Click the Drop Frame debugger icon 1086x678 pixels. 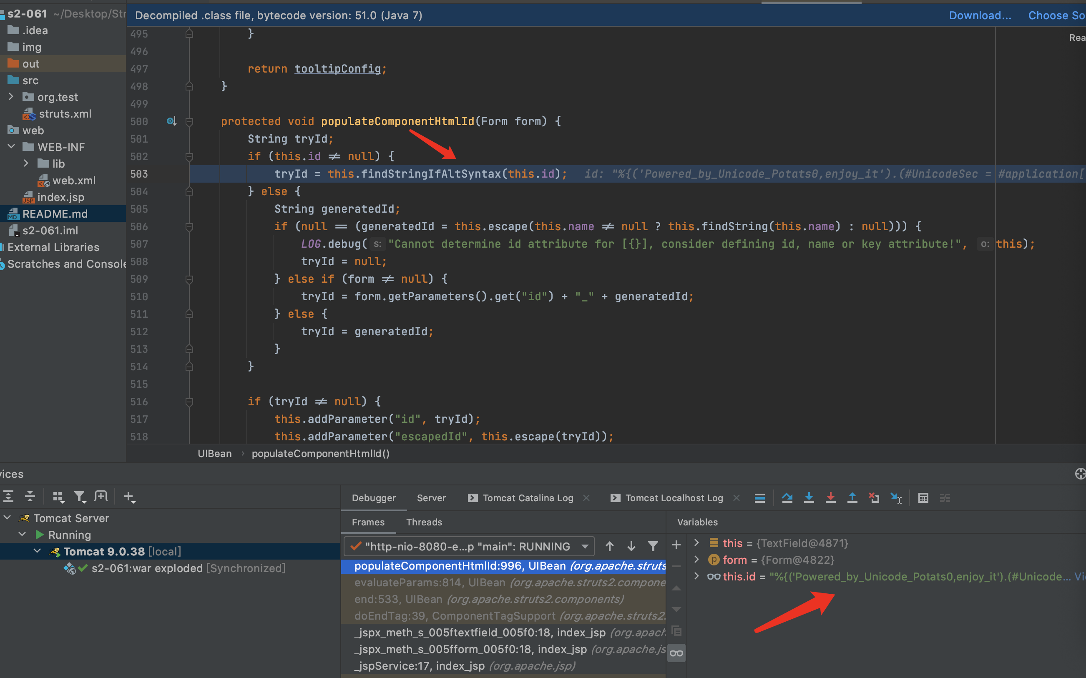point(874,498)
